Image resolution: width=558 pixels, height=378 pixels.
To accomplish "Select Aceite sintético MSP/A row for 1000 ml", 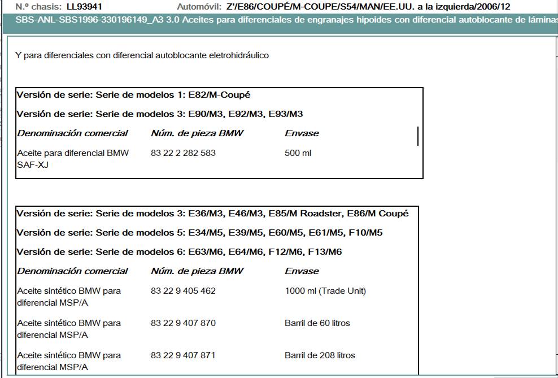I will [69, 297].
